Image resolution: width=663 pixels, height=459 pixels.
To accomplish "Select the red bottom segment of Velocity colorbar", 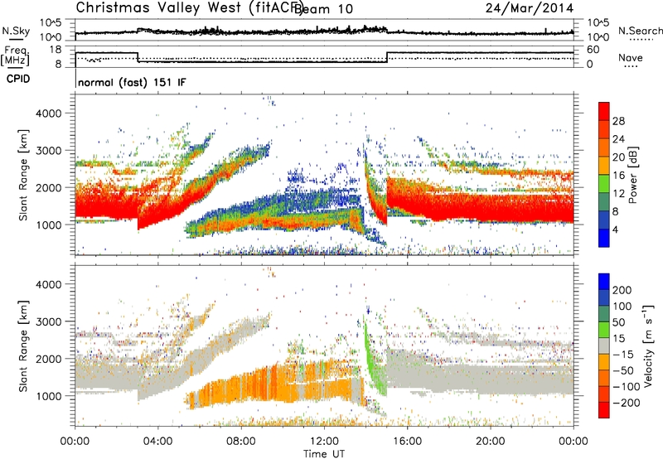I will (x=604, y=410).
